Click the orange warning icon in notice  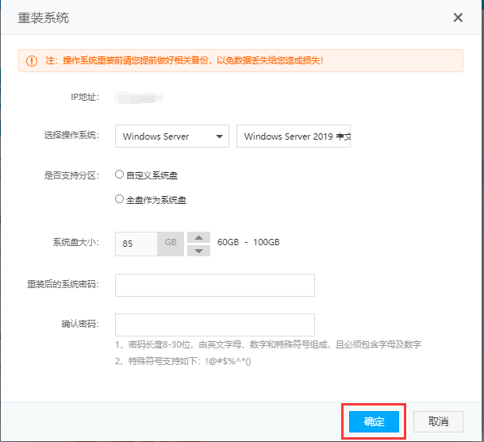[x=32, y=60]
